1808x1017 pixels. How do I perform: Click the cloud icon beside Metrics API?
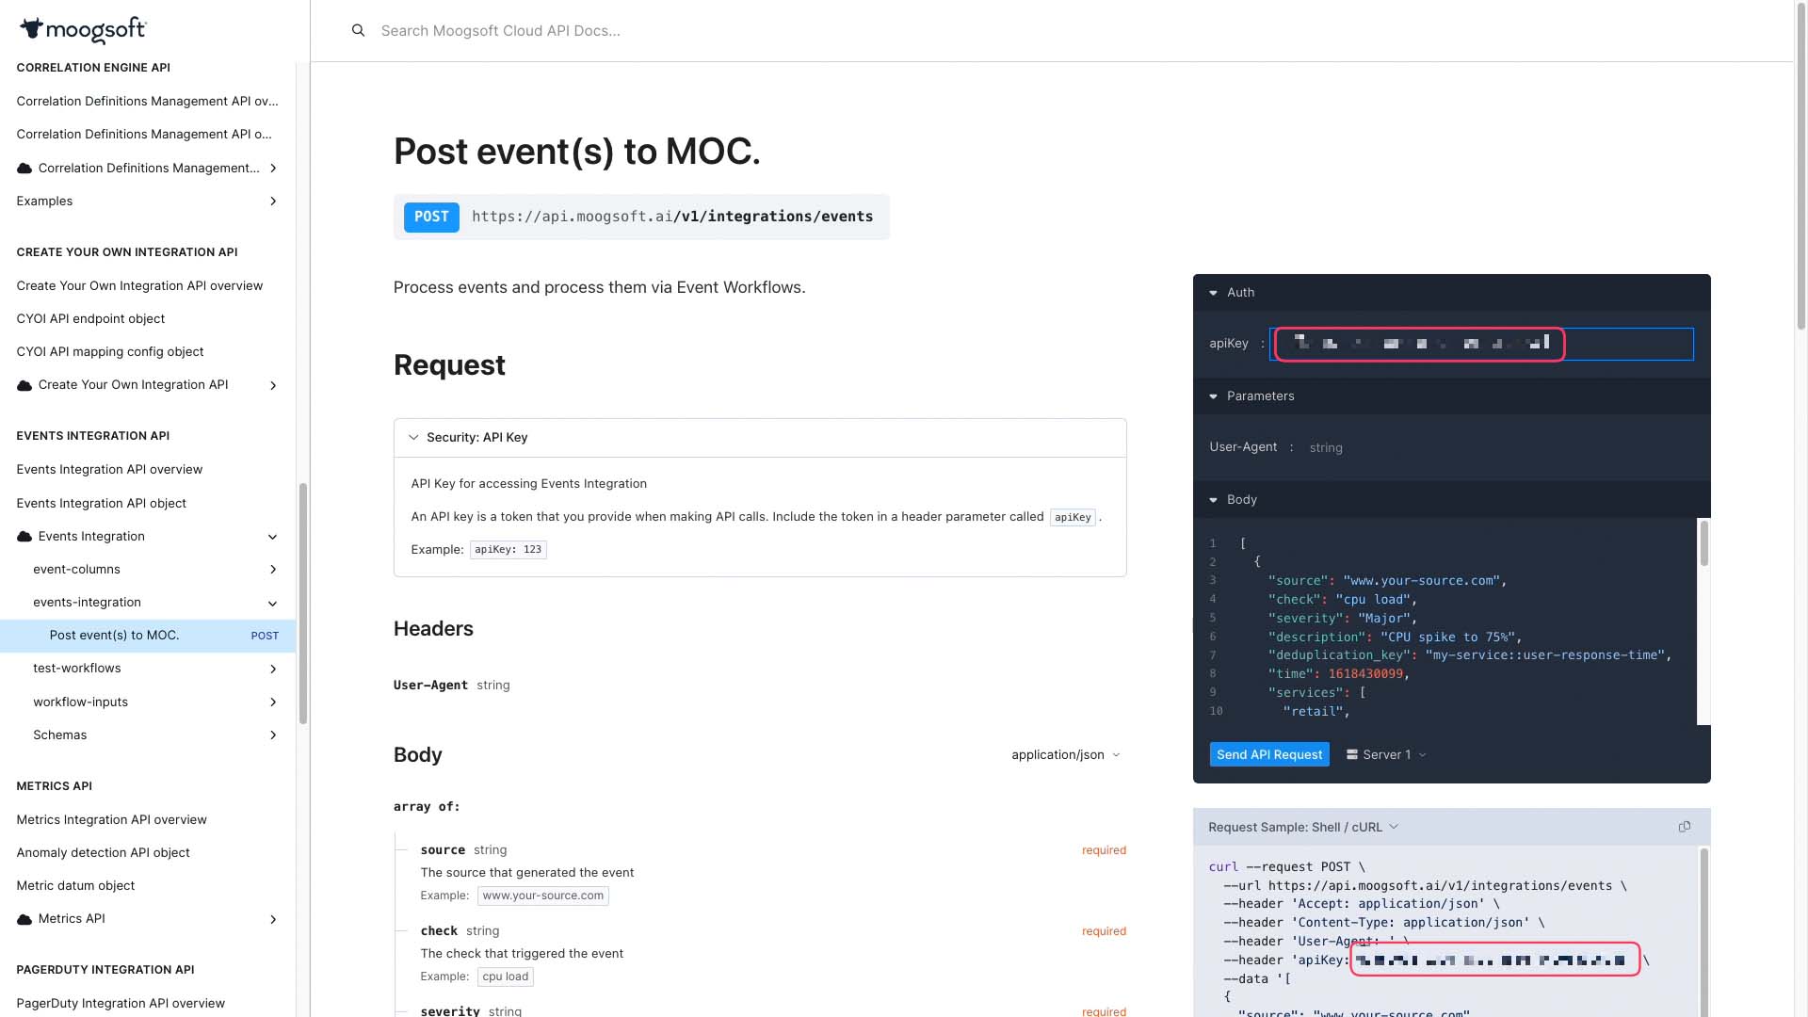coord(24,919)
